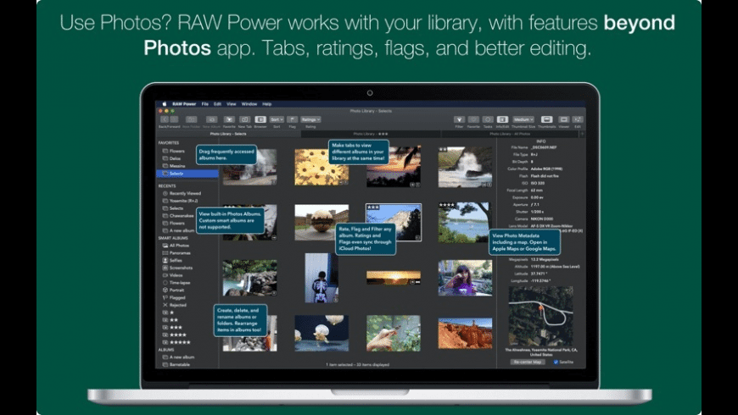Click the Back arrow button
738x415 pixels.
tap(165, 120)
